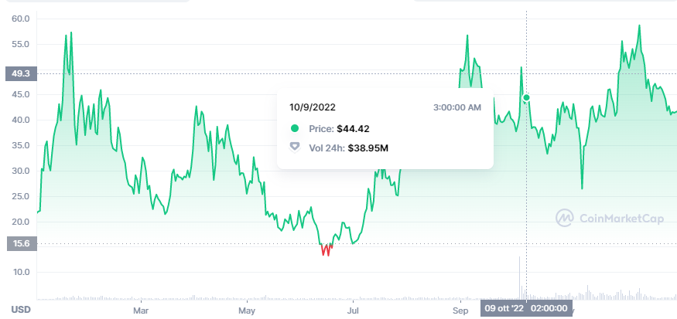Viewport: 677px width, 319px height.
Task: Click the 25.0 axis value
Action: click(21, 196)
